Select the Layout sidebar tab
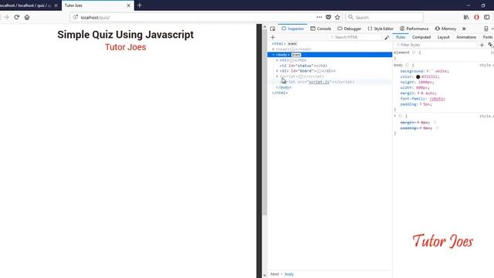 pyautogui.click(x=443, y=37)
